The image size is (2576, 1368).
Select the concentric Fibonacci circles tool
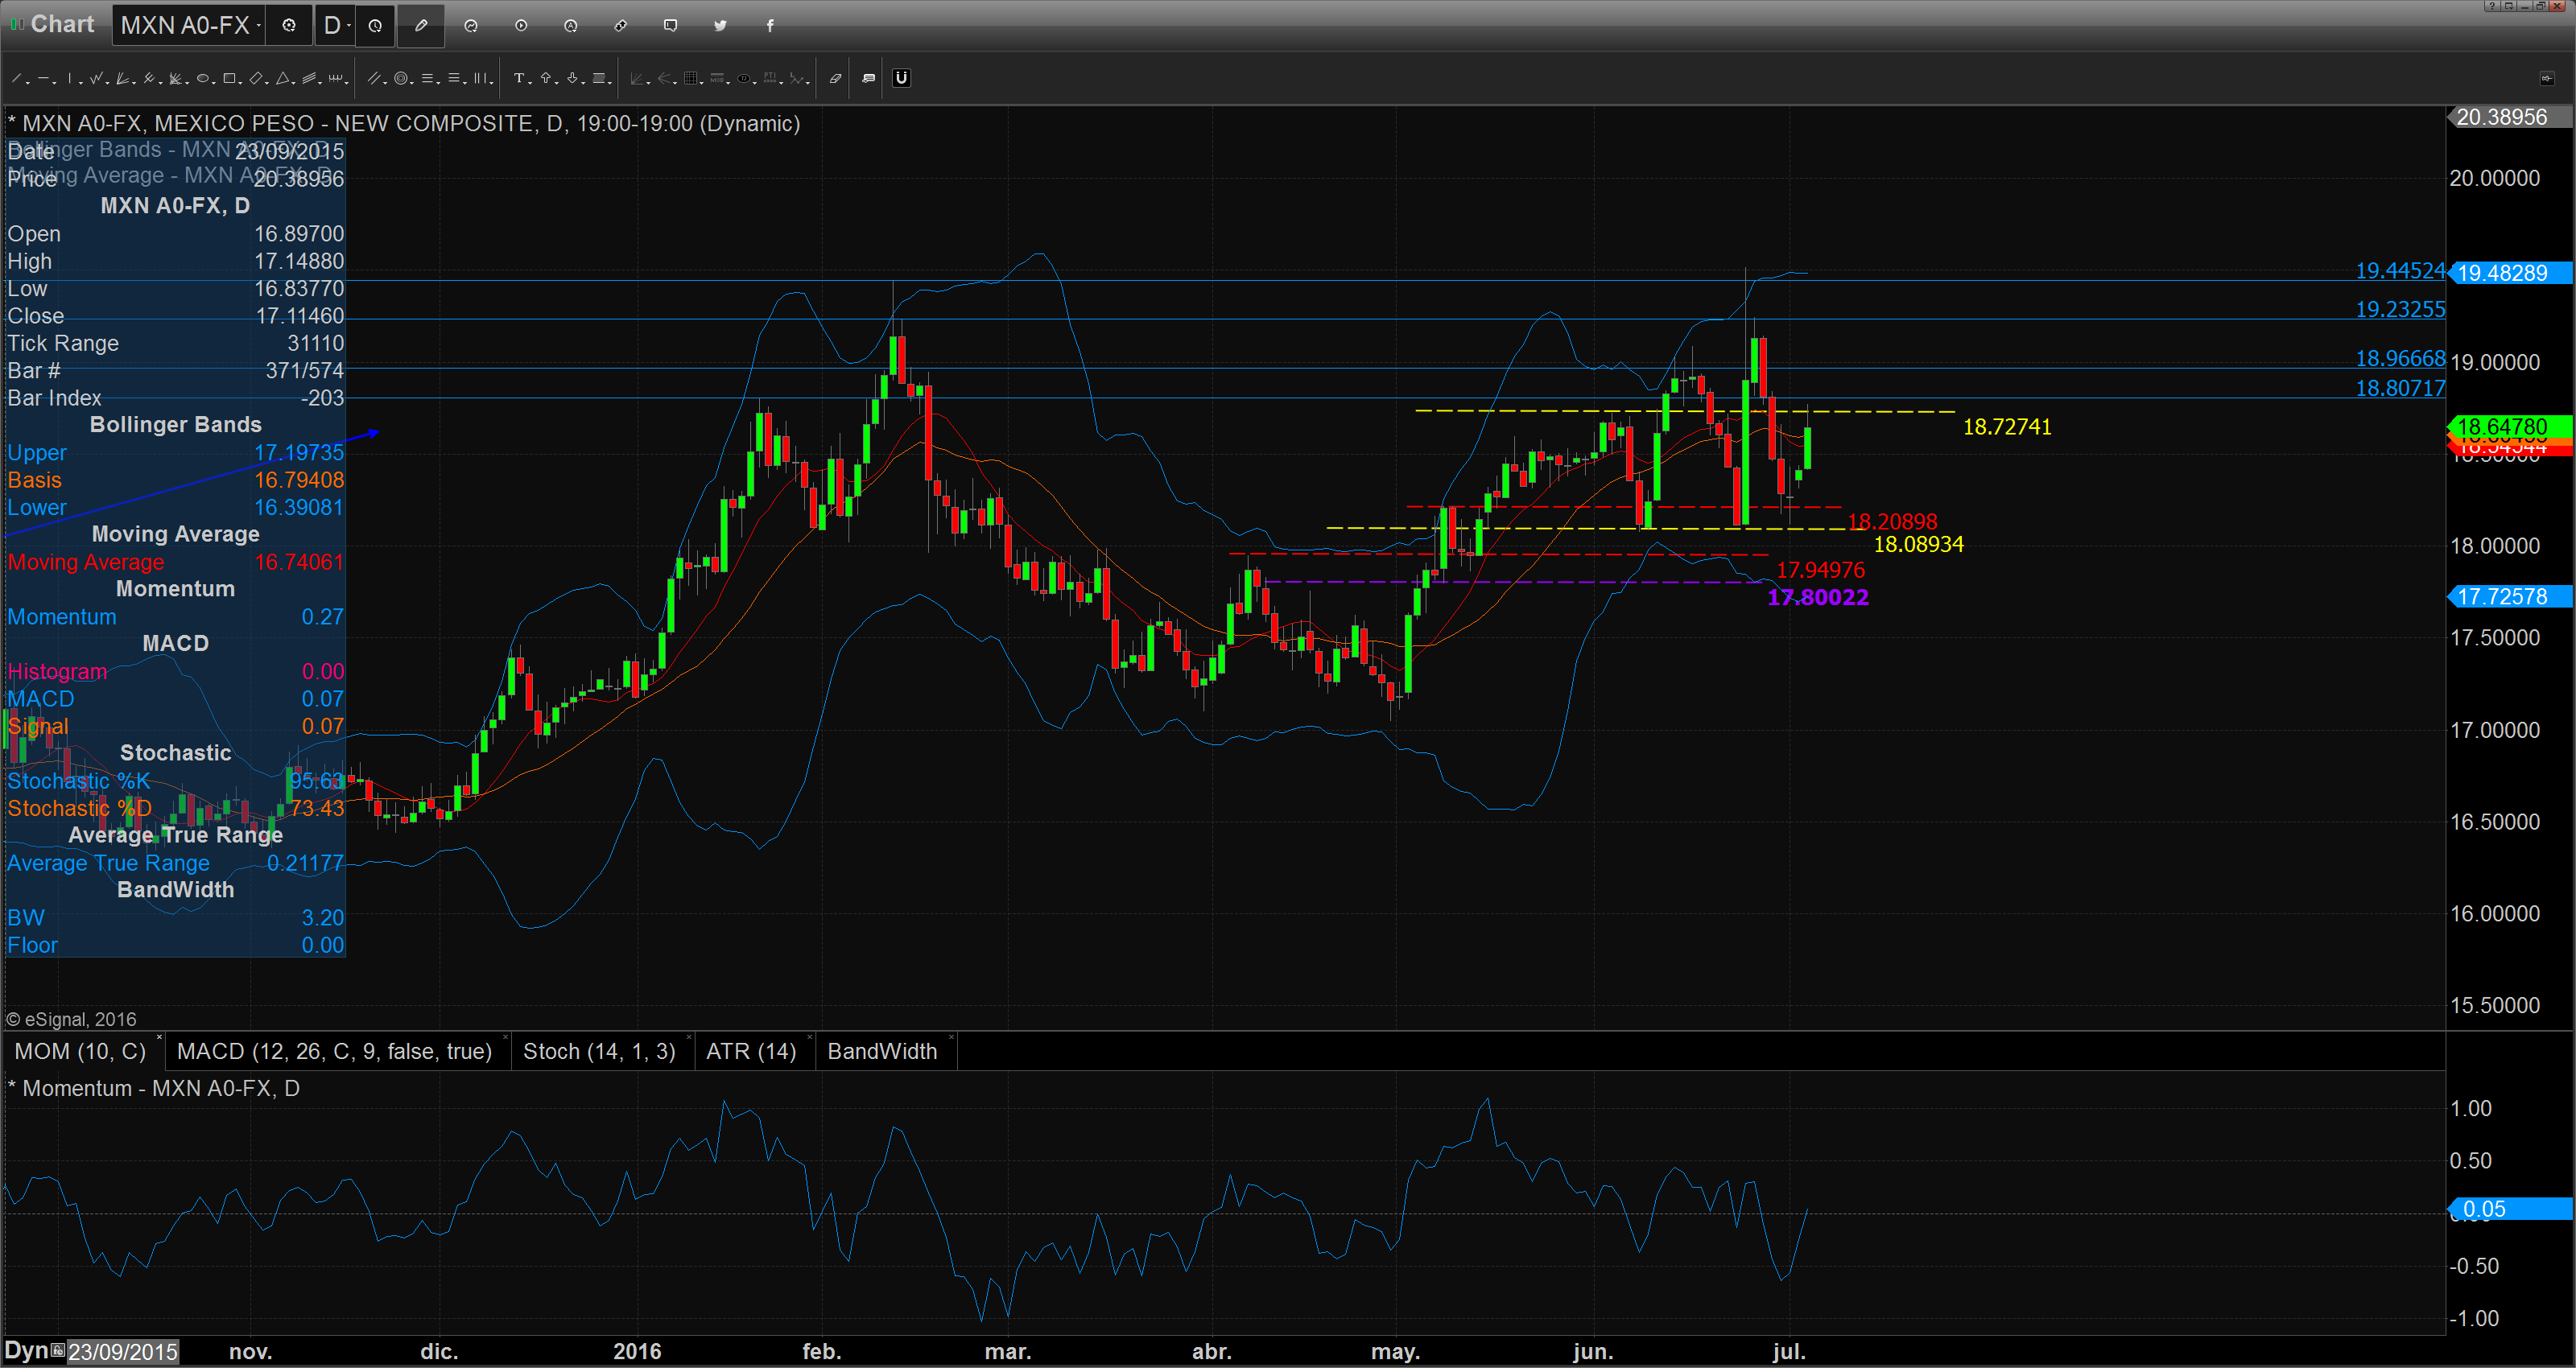[401, 78]
